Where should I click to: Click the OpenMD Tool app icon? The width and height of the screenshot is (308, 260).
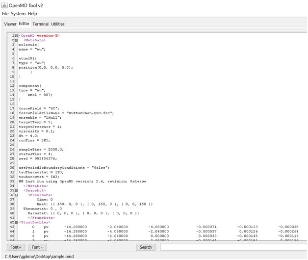(x=4, y=5)
